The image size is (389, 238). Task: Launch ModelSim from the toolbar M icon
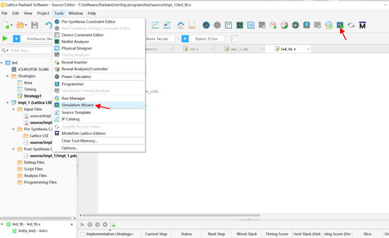(x=362, y=25)
